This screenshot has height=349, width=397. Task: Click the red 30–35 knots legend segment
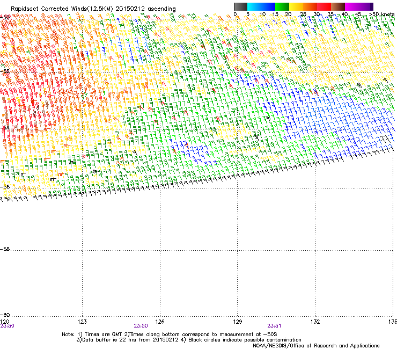pos(324,6)
